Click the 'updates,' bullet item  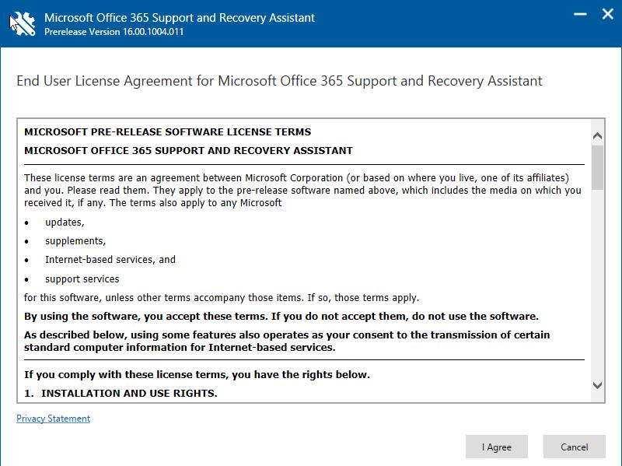click(x=64, y=222)
